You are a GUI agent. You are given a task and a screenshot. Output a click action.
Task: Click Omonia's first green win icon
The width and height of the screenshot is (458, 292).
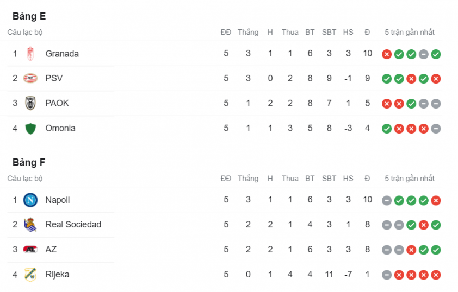pyautogui.click(x=387, y=129)
